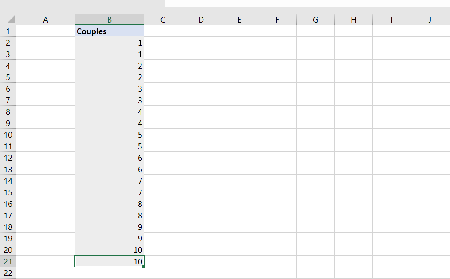Select cell B9 containing 4
This screenshot has width=450, height=279.
(x=110, y=124)
